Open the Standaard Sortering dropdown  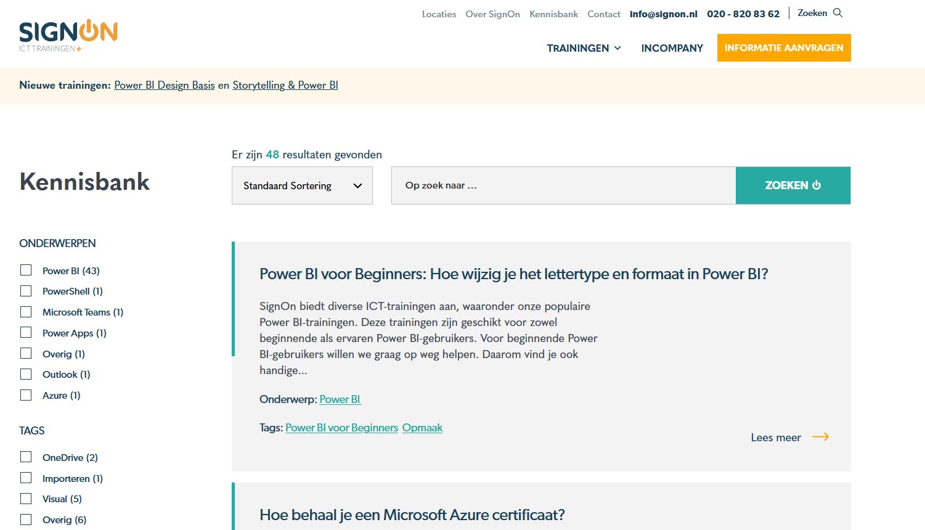(x=302, y=185)
